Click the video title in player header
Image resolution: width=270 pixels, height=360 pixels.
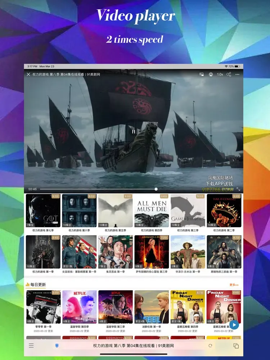[x=66, y=75]
